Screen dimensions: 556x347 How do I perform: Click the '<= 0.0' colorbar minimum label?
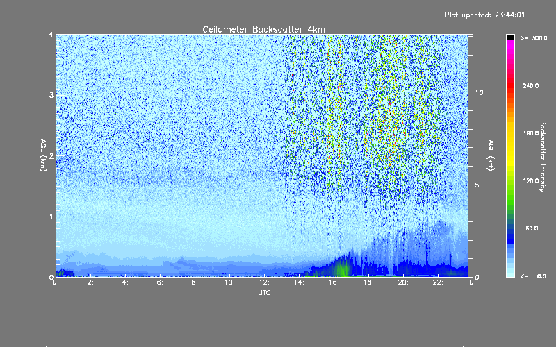533,276
